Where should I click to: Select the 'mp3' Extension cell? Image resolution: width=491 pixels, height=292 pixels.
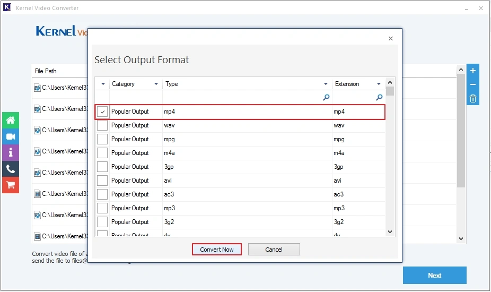point(358,208)
